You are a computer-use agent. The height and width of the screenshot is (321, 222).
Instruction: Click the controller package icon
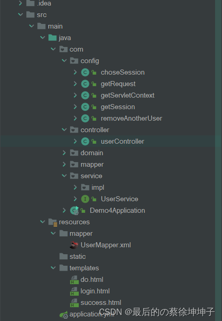pyautogui.click(x=74, y=130)
